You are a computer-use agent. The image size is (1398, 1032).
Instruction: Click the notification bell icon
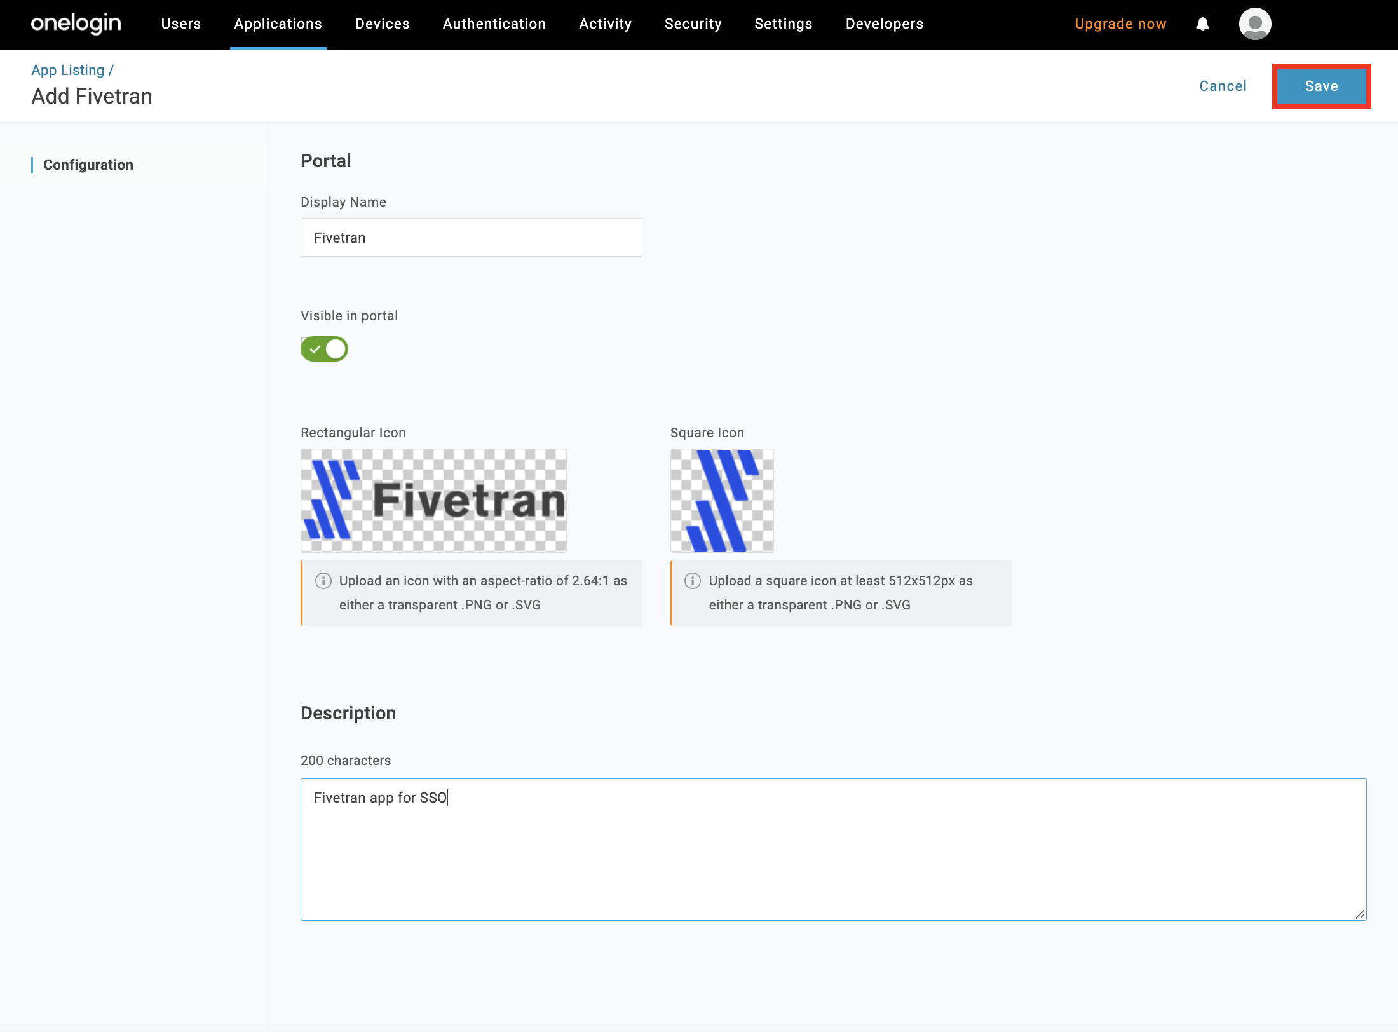coord(1203,24)
